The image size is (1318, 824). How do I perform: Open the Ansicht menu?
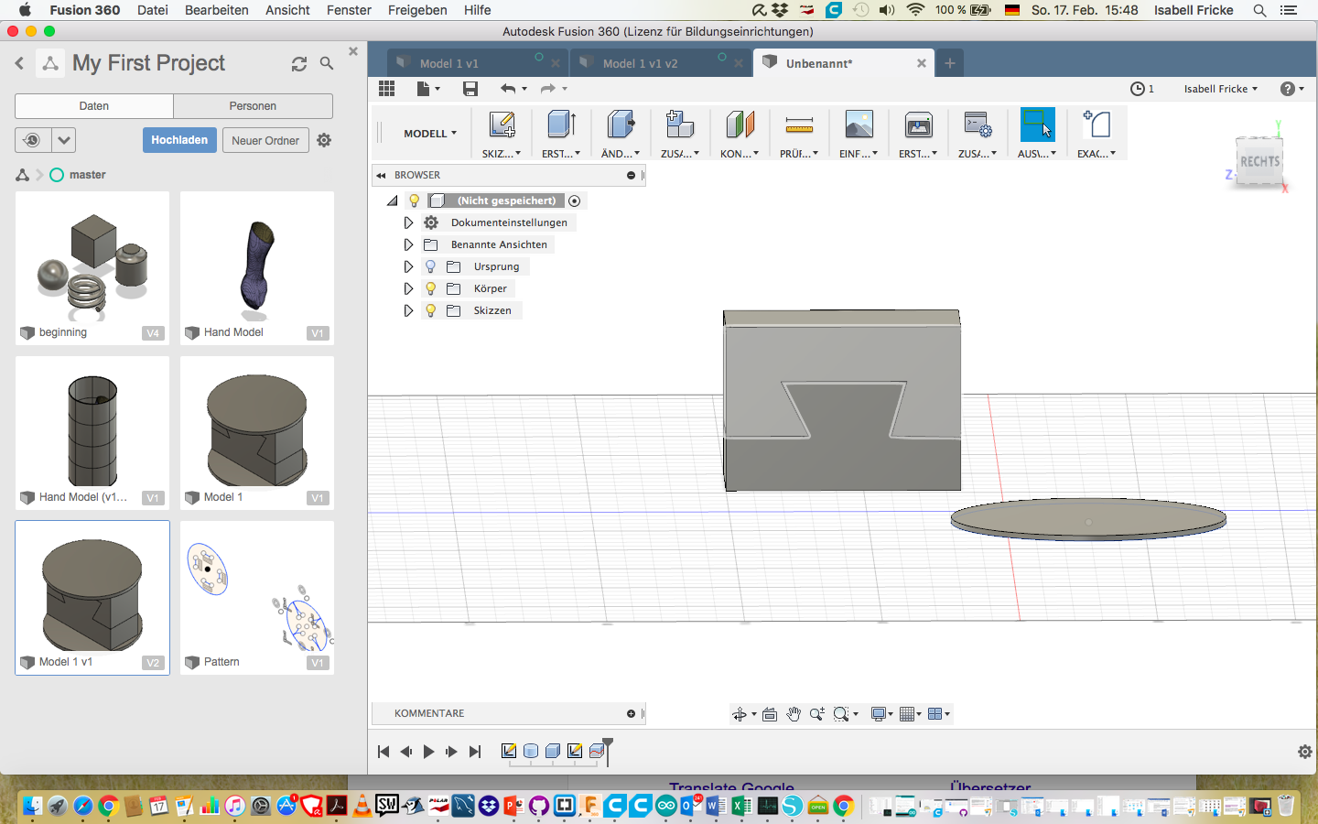pos(287,10)
